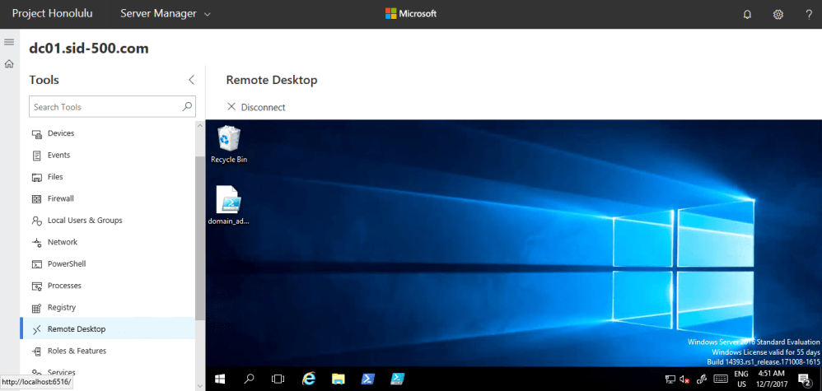Toggle the hamburger navigation menu

point(9,42)
